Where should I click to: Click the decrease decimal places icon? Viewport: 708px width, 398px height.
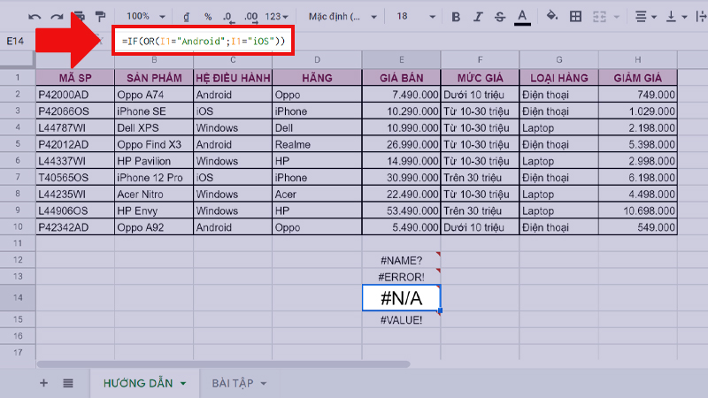tap(227, 16)
